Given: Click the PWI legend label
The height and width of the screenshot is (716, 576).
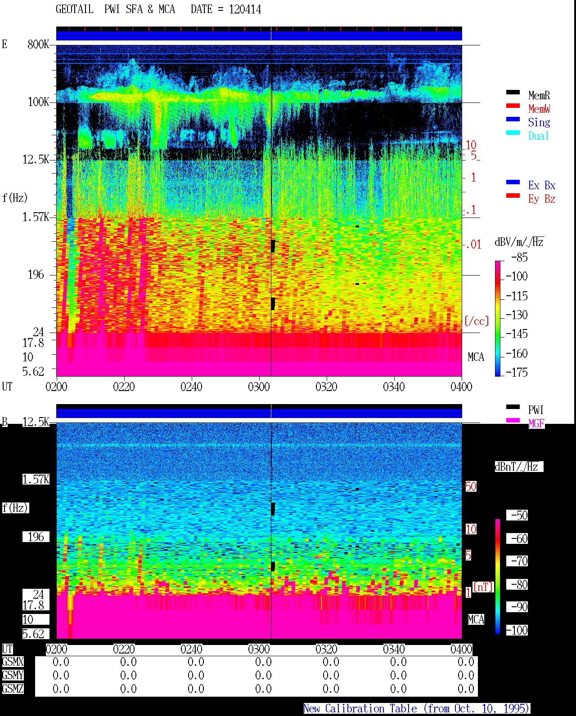Looking at the screenshot, I should pos(536,410).
